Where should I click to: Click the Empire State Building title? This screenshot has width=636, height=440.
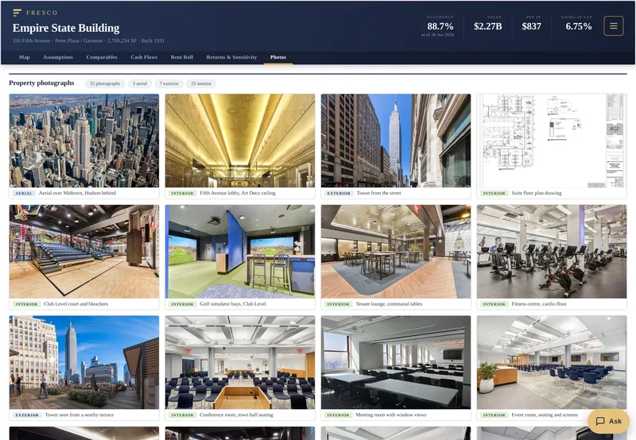[66, 28]
